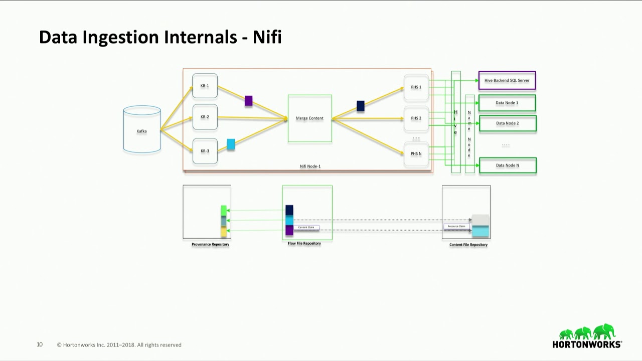Click navy block in Flow File Repository

289,210
